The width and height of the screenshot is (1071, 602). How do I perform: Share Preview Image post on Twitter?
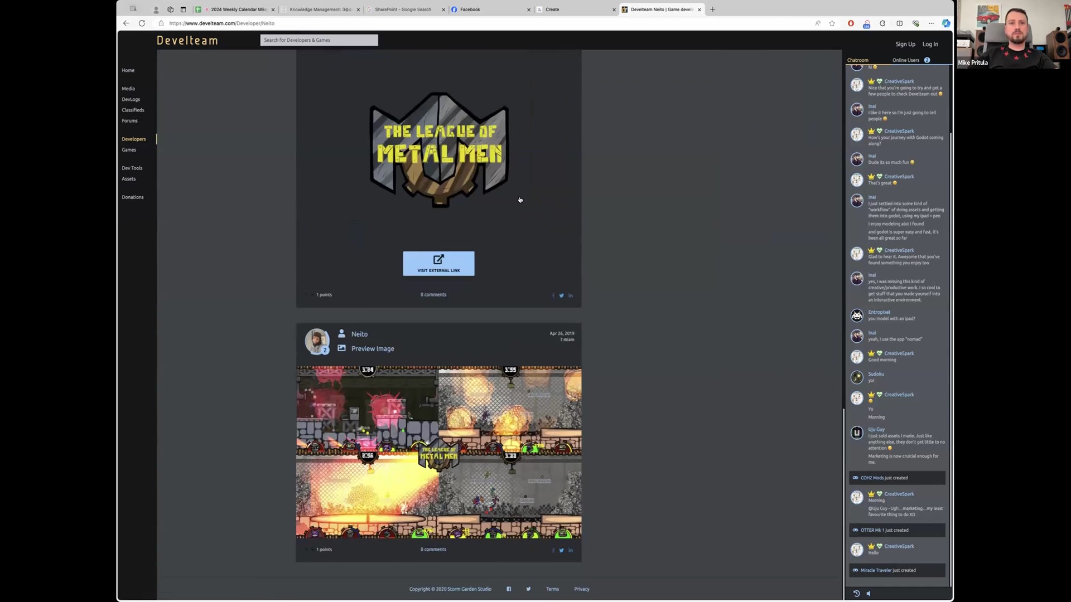tap(562, 550)
